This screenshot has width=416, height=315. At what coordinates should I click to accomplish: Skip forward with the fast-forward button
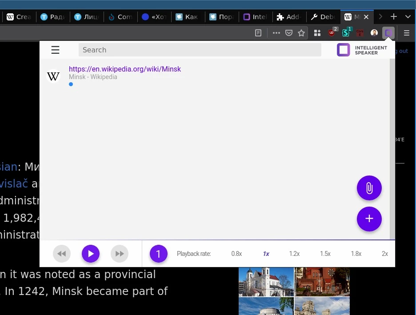120,254
